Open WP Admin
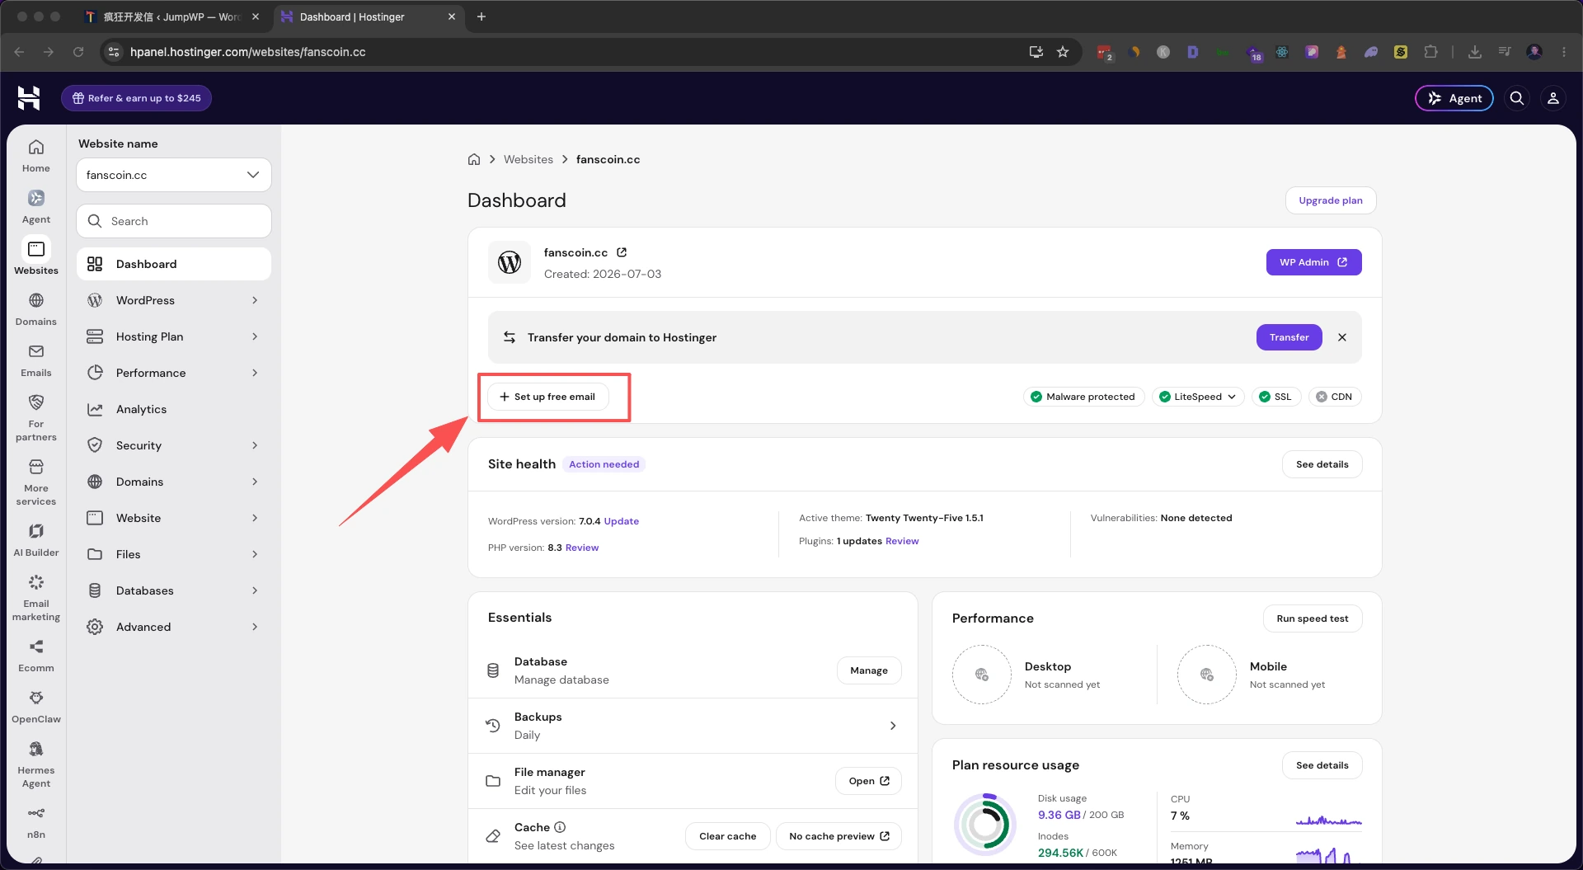 tap(1313, 262)
